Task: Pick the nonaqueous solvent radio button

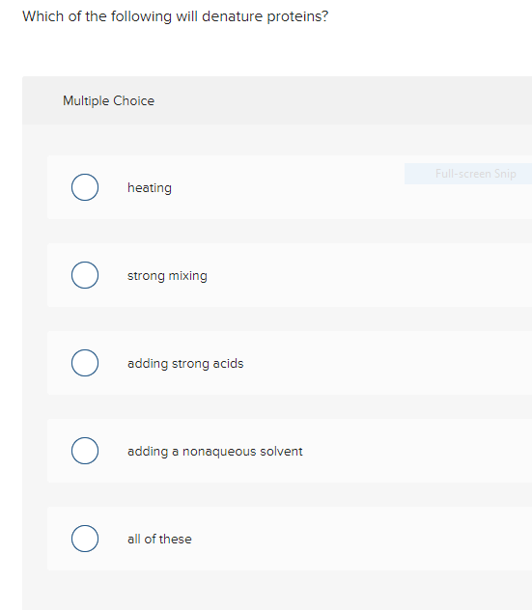Action: click(x=85, y=451)
